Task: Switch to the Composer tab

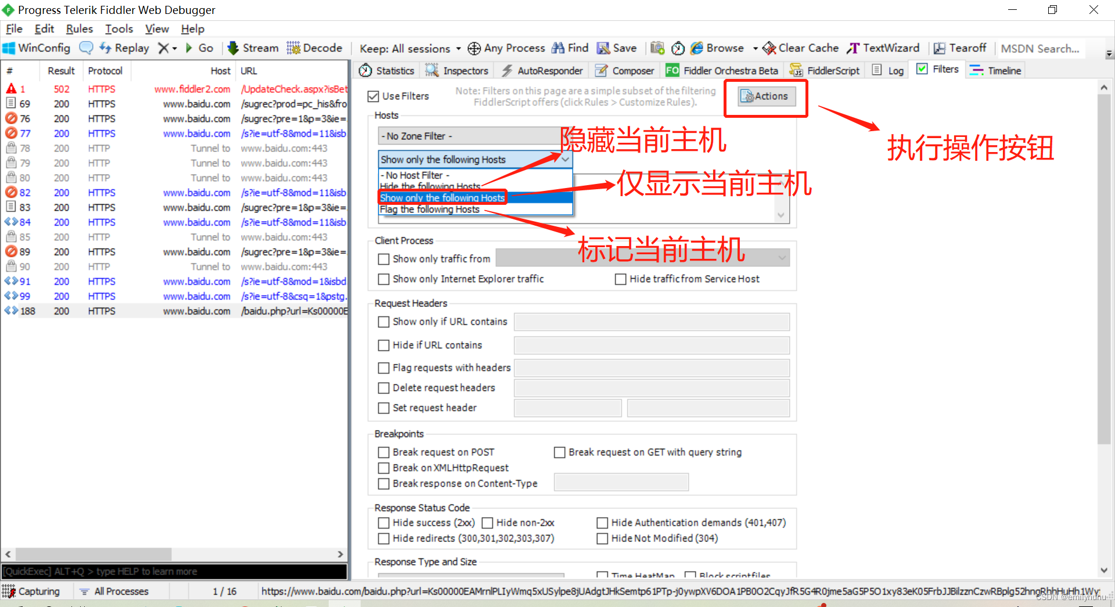Action: [x=625, y=70]
